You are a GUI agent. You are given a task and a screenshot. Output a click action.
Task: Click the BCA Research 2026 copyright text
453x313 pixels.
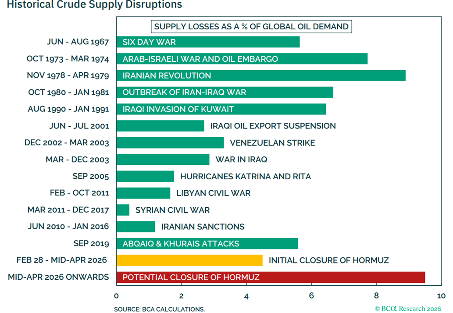coord(408,309)
